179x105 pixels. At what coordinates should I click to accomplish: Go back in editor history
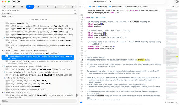[x=84, y=7]
